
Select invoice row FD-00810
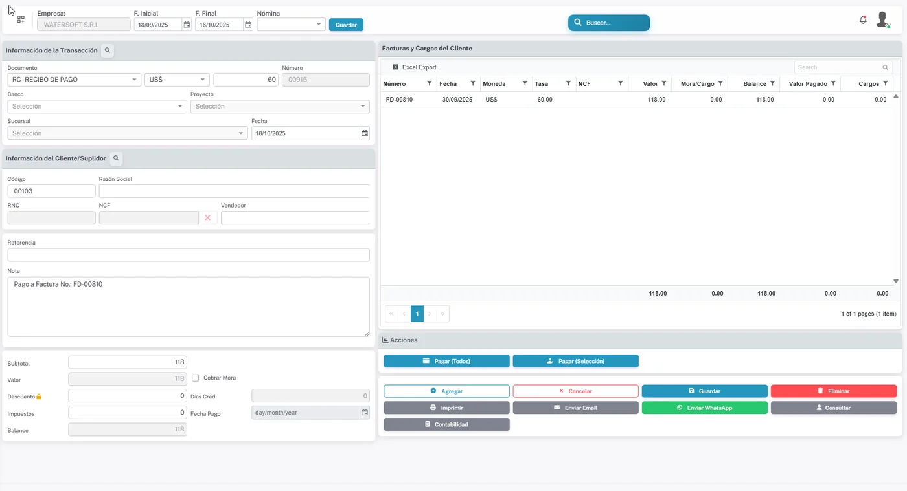[x=636, y=100]
